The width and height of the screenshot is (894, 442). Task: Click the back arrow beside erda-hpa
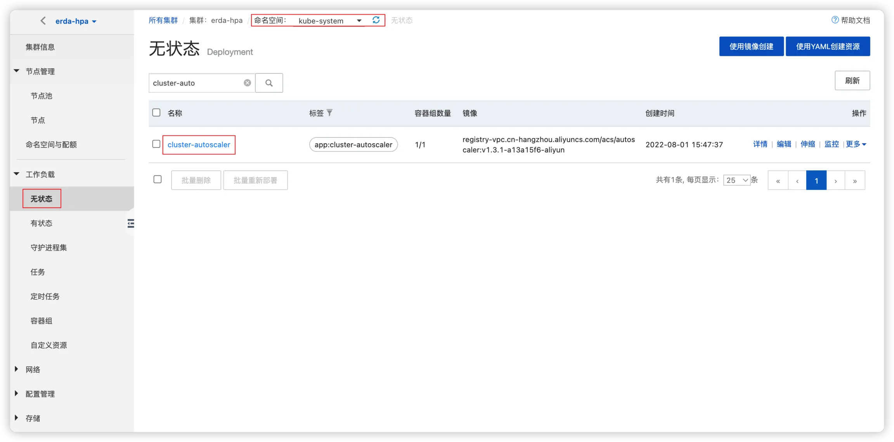pyautogui.click(x=43, y=21)
